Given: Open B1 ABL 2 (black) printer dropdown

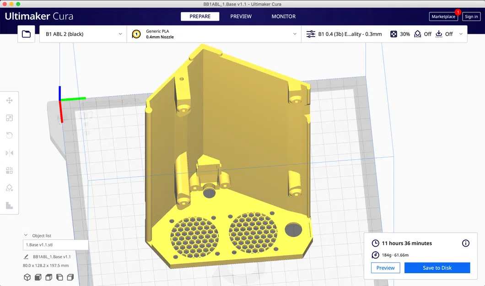Looking at the screenshot, I should click(83, 34).
